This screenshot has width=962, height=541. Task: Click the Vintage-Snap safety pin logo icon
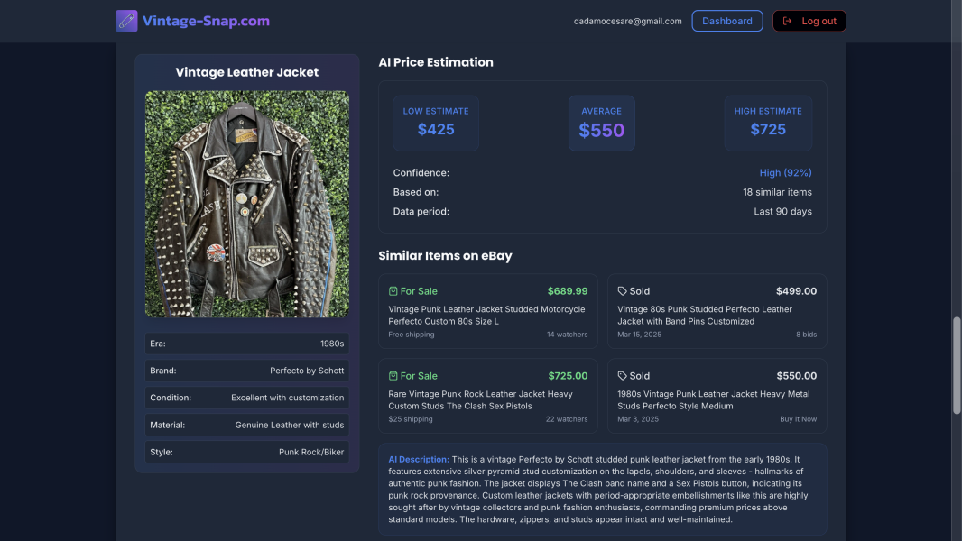[x=126, y=21]
